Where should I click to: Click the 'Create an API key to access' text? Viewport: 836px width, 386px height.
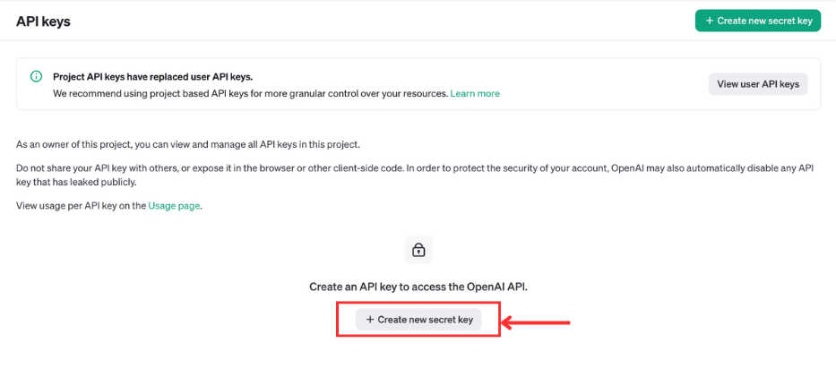click(418, 287)
